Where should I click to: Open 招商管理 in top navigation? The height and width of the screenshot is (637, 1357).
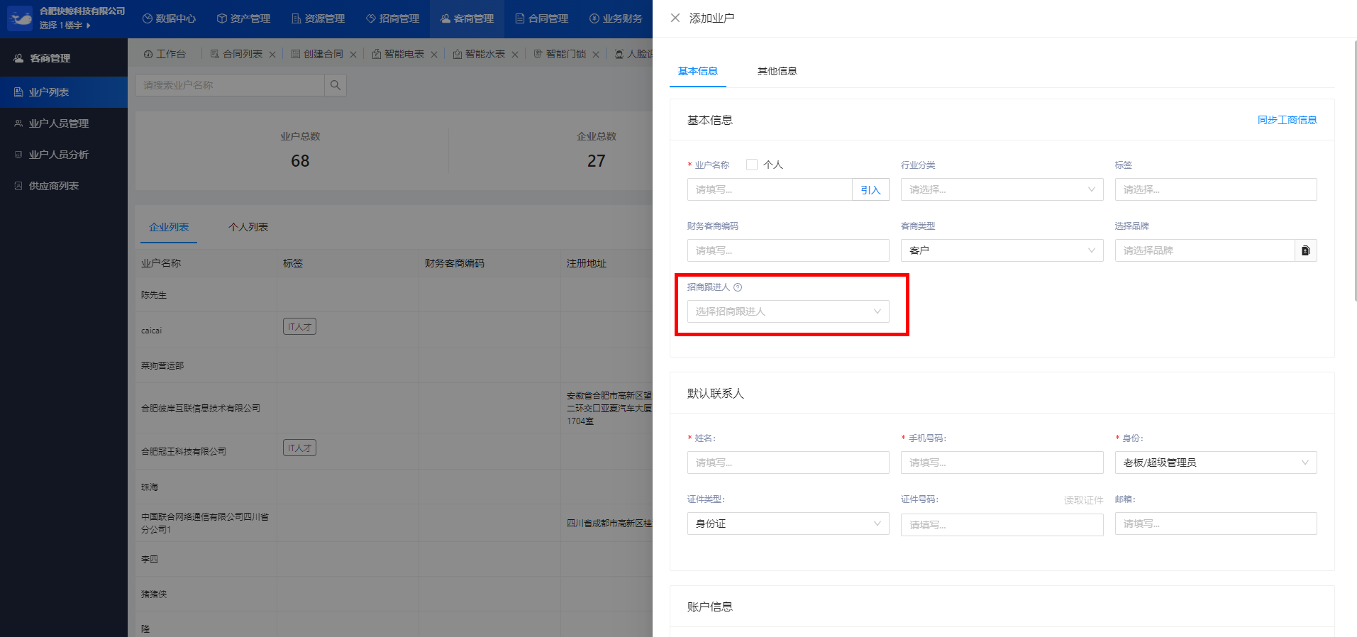[392, 18]
